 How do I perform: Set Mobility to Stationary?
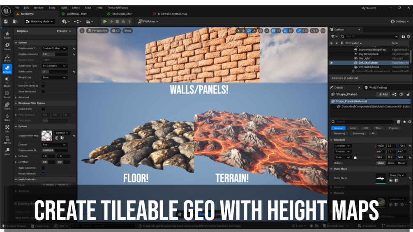[x=391, y=163]
